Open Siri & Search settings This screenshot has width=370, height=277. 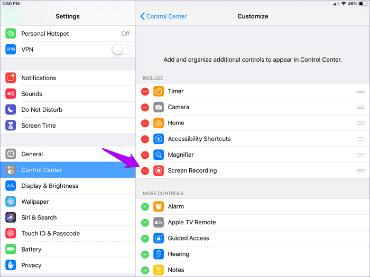(39, 217)
